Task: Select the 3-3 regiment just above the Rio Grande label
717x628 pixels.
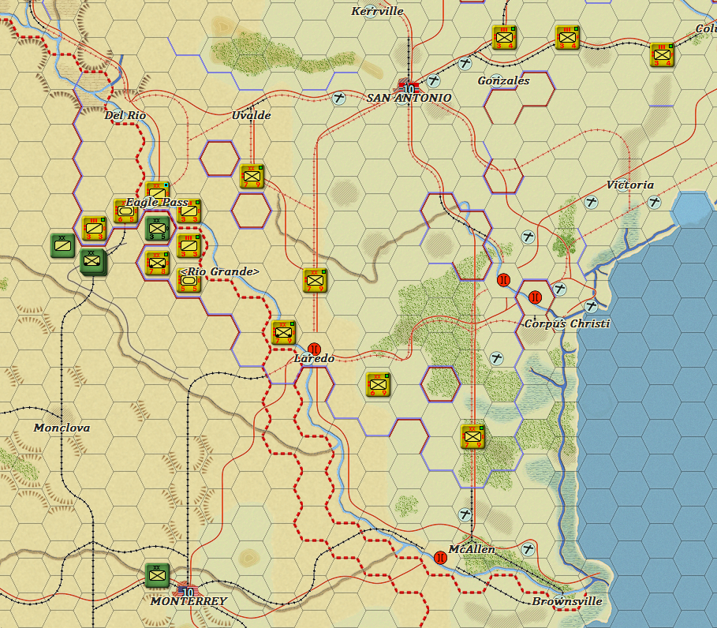Action: click(189, 246)
